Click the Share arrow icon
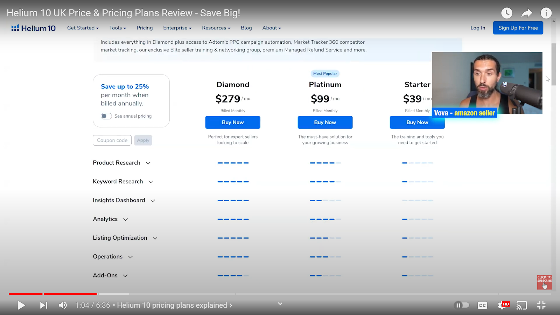This screenshot has height=315, width=560. click(526, 13)
